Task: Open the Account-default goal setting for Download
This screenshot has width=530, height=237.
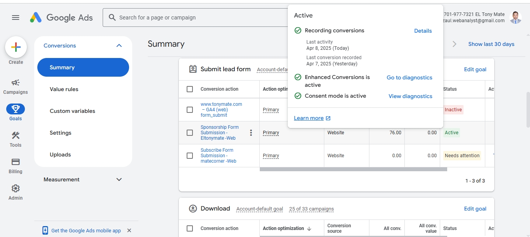Action: tap(260, 209)
